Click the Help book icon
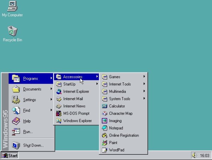Viewport: 212px width, 160px height. point(16,121)
